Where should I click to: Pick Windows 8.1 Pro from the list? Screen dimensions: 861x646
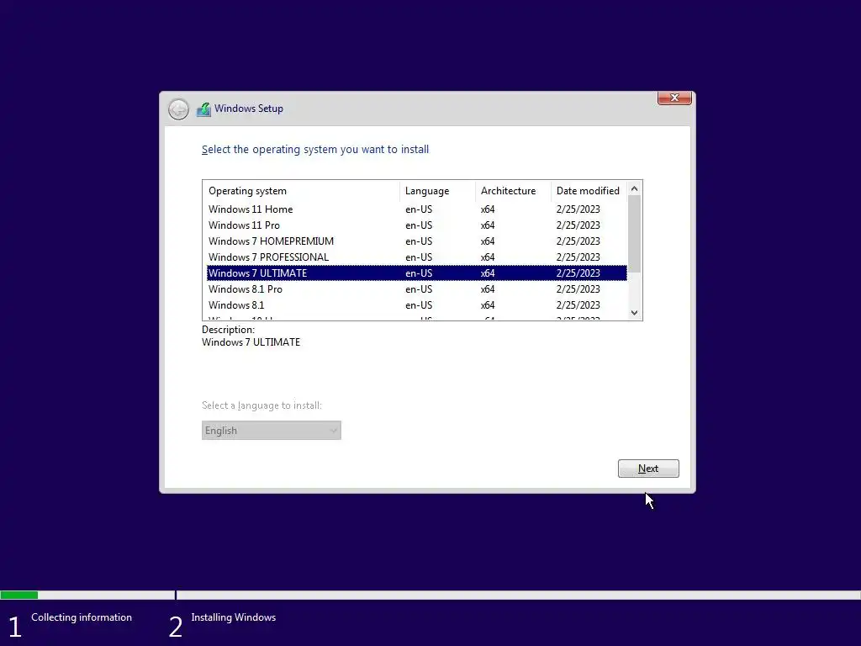click(417, 289)
